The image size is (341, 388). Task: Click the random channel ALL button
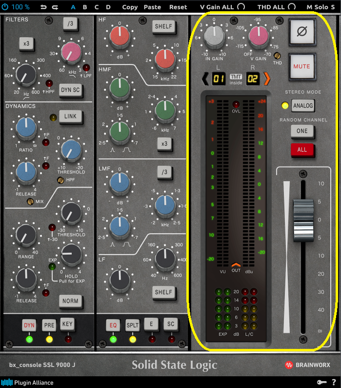pos(302,150)
